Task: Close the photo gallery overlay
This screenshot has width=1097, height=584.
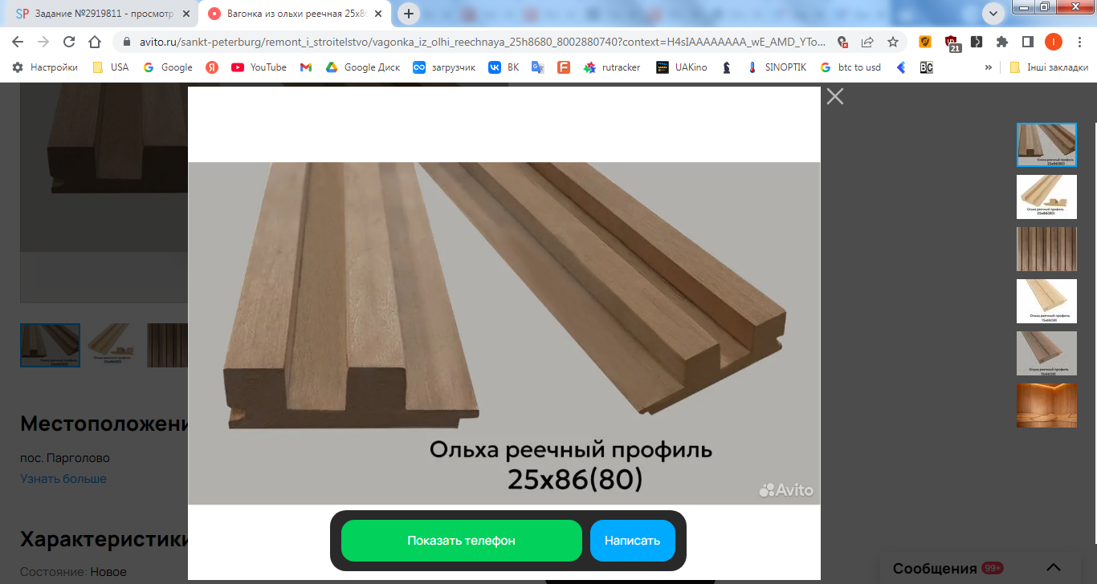Action: pyautogui.click(x=835, y=96)
